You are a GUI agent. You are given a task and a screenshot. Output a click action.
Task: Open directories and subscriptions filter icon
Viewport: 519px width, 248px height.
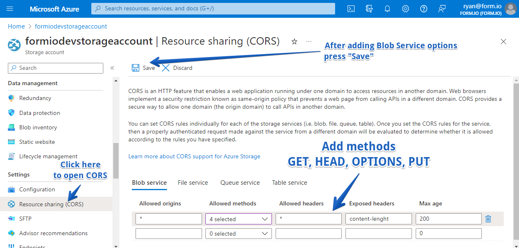pos(369,9)
